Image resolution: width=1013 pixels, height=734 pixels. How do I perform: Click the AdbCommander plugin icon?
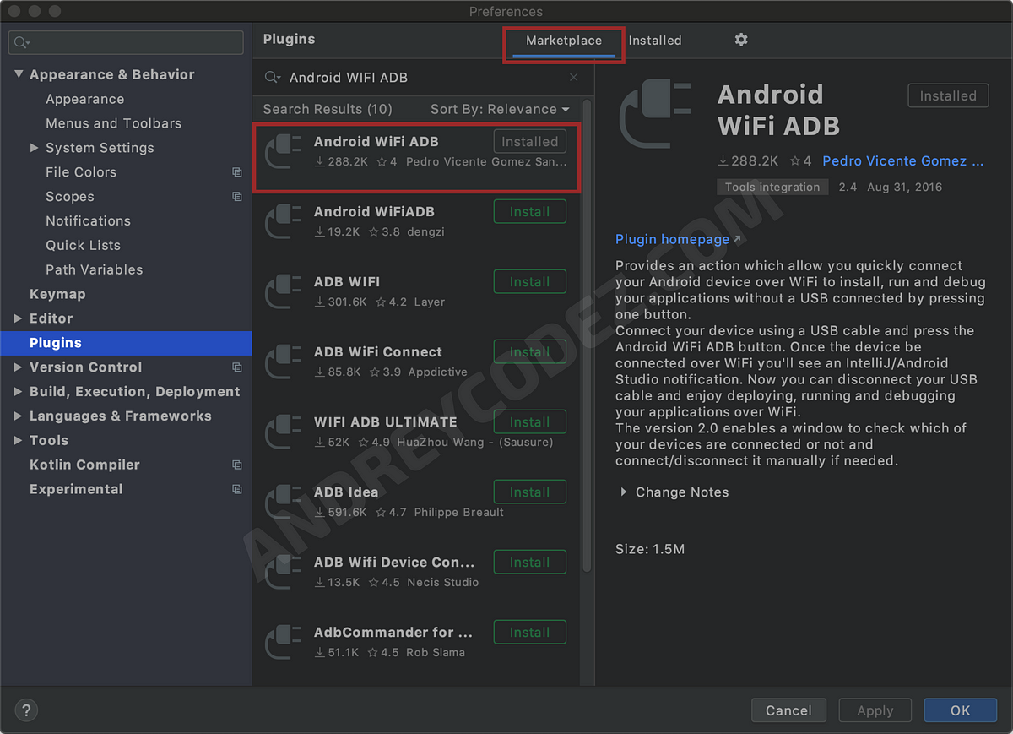pos(283,643)
